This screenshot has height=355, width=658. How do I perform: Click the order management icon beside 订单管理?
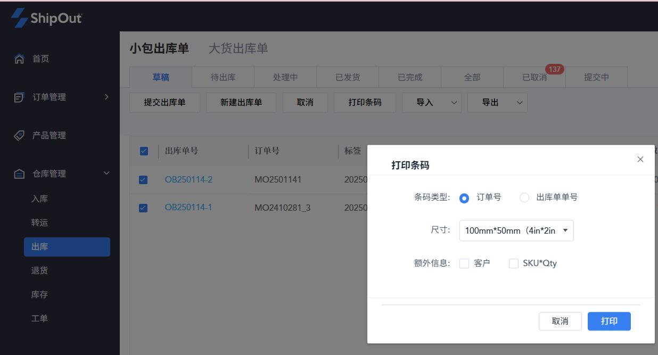(19, 97)
